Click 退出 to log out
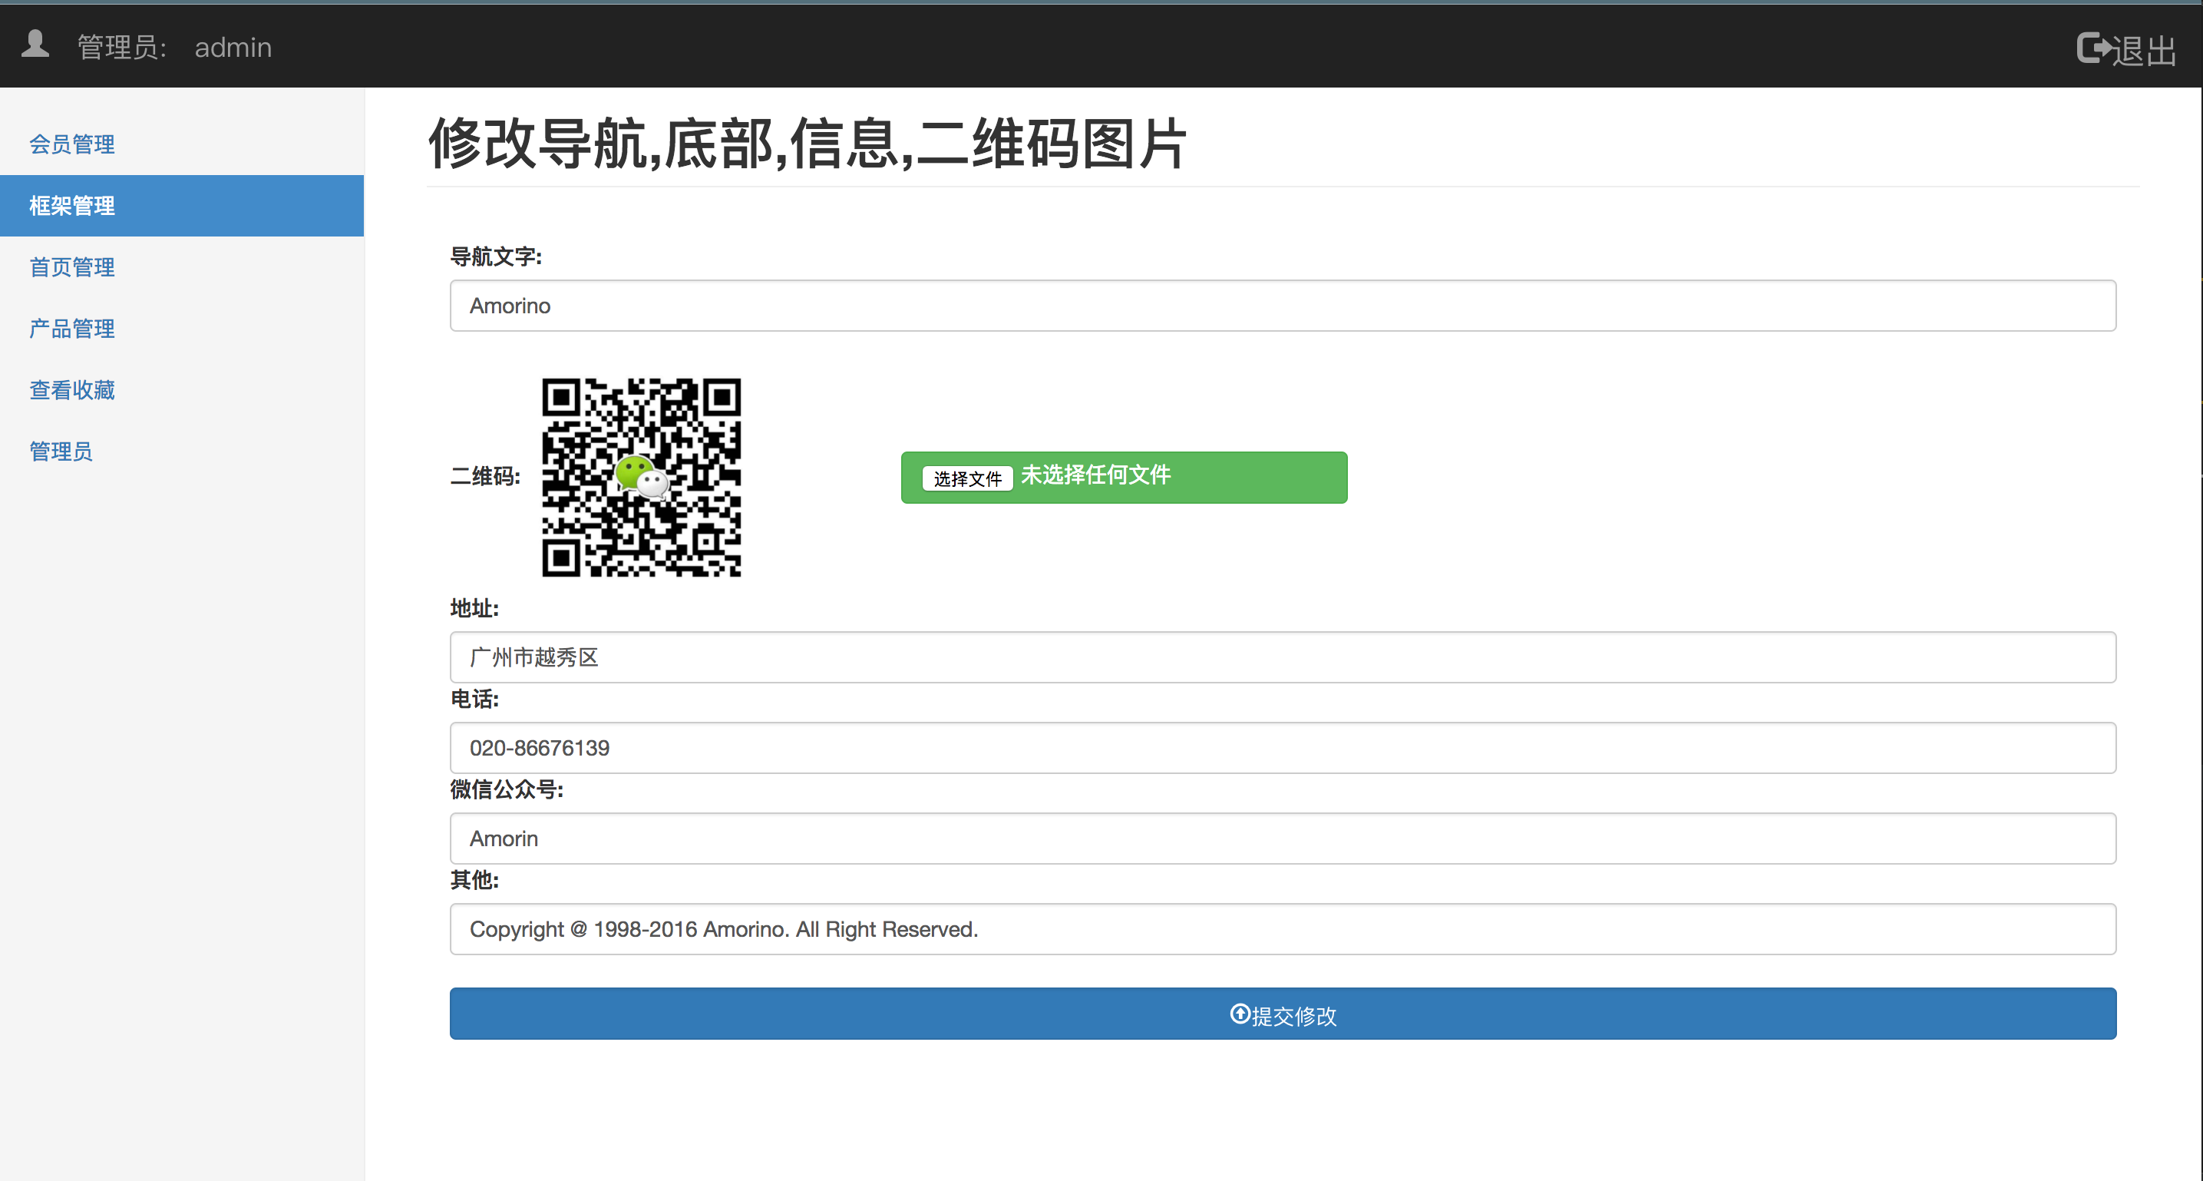Viewport: 2203px width, 1181px height. [2144, 51]
